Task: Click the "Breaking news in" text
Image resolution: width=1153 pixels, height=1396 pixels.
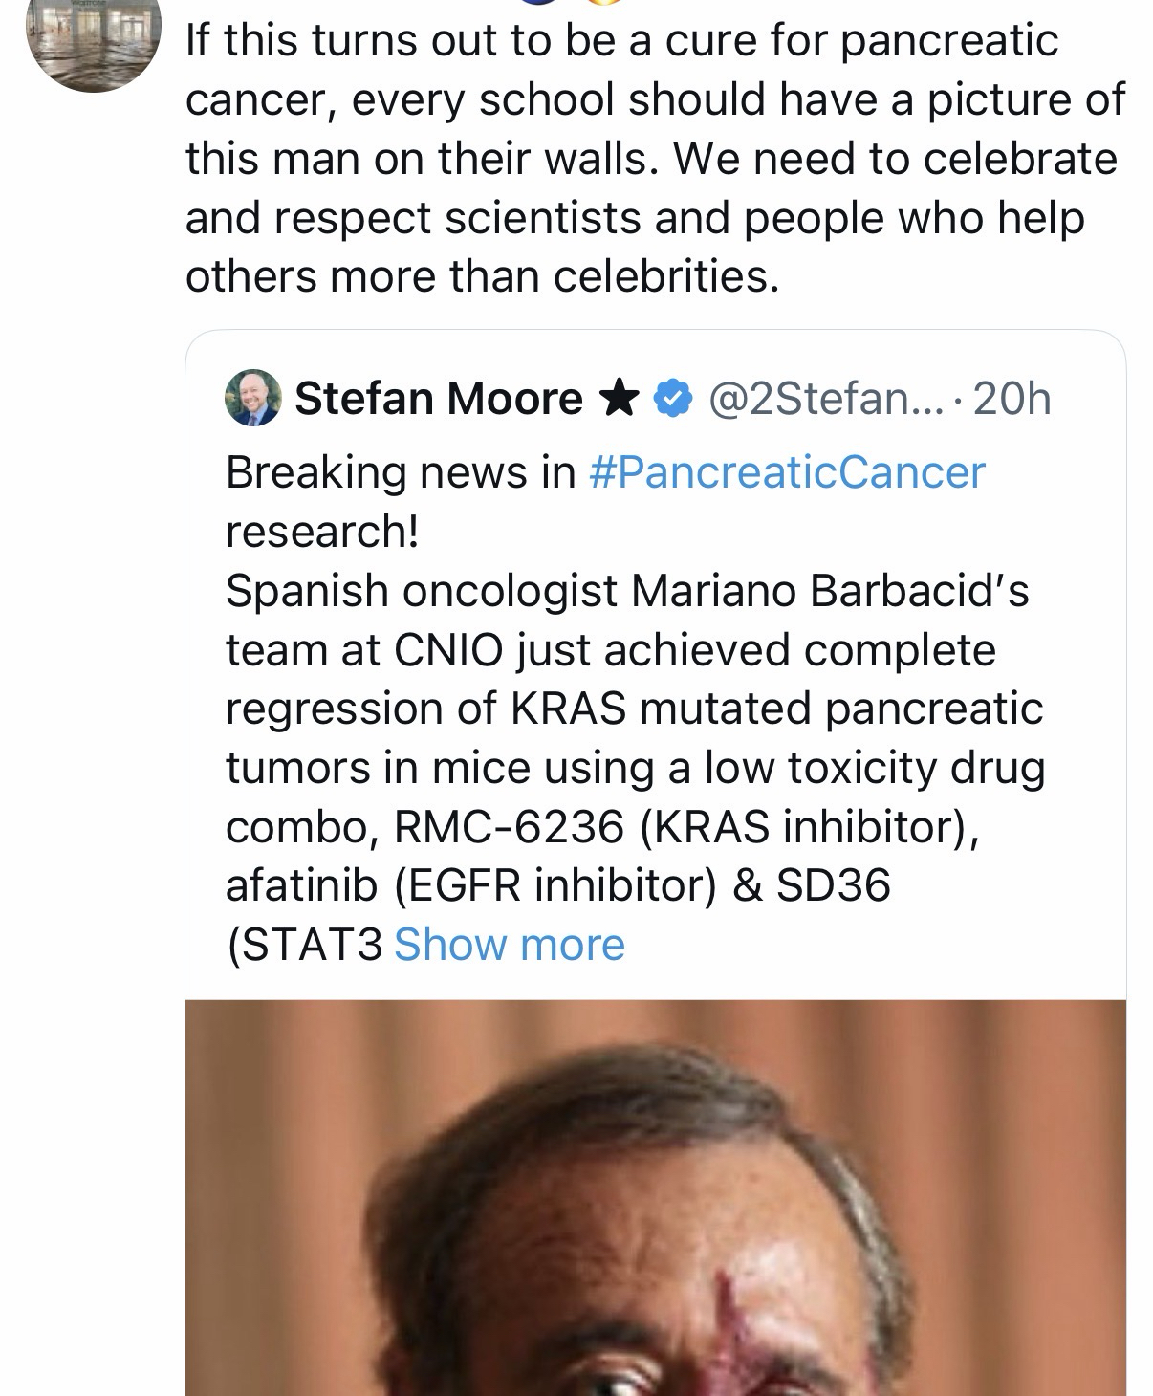Action: (x=401, y=472)
